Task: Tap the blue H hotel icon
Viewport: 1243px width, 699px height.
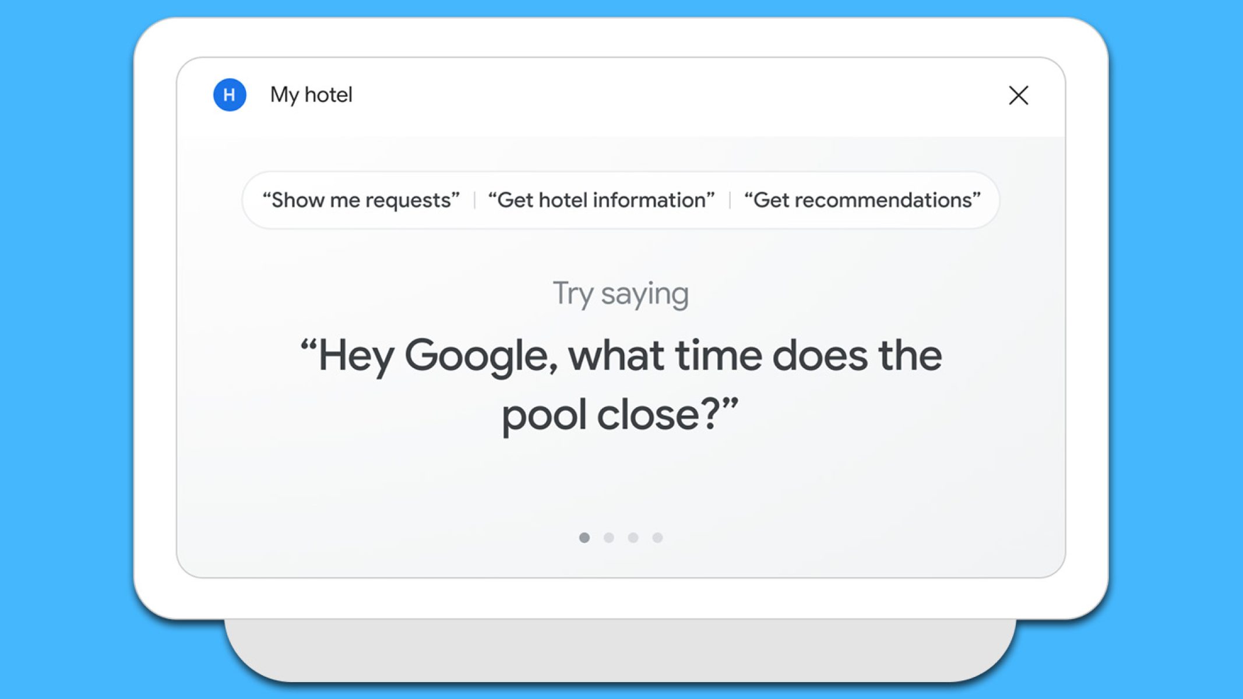Action: (x=230, y=95)
